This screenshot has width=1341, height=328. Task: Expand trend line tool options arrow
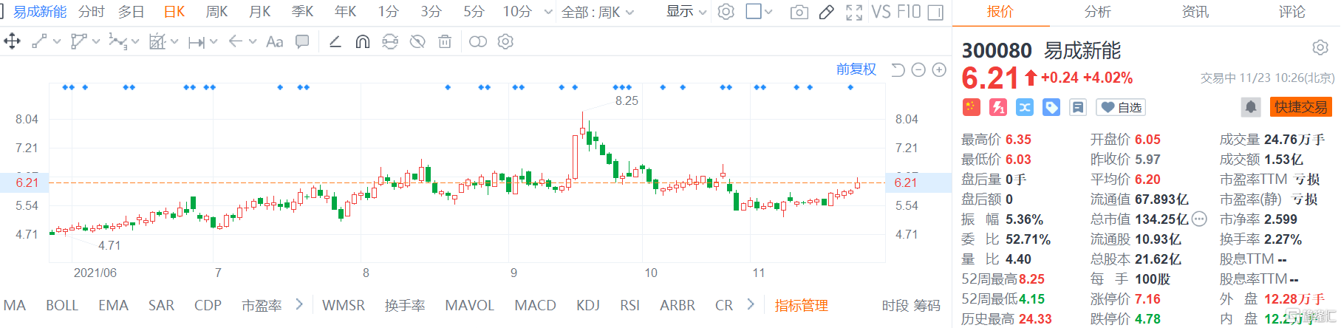click(57, 42)
